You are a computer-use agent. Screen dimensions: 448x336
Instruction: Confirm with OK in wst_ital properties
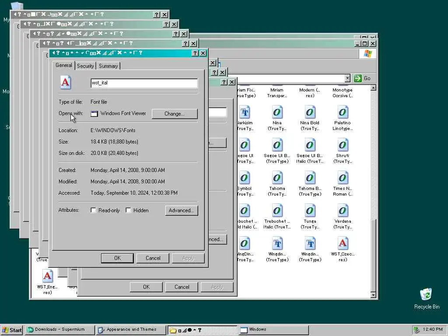click(117, 258)
